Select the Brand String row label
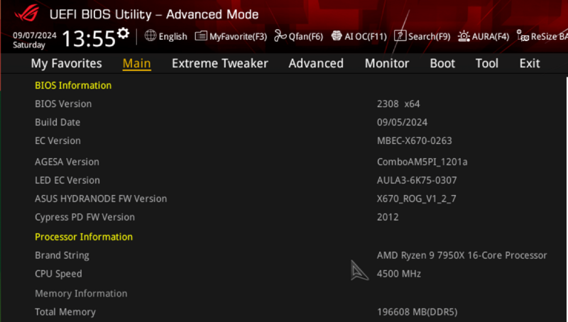Screen dimensions: 568x322 pyautogui.click(x=62, y=255)
